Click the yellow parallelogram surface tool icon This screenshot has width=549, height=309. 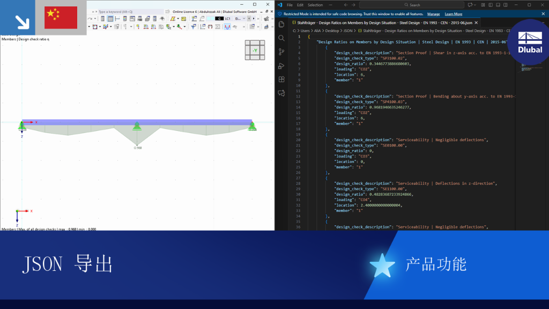point(173,19)
